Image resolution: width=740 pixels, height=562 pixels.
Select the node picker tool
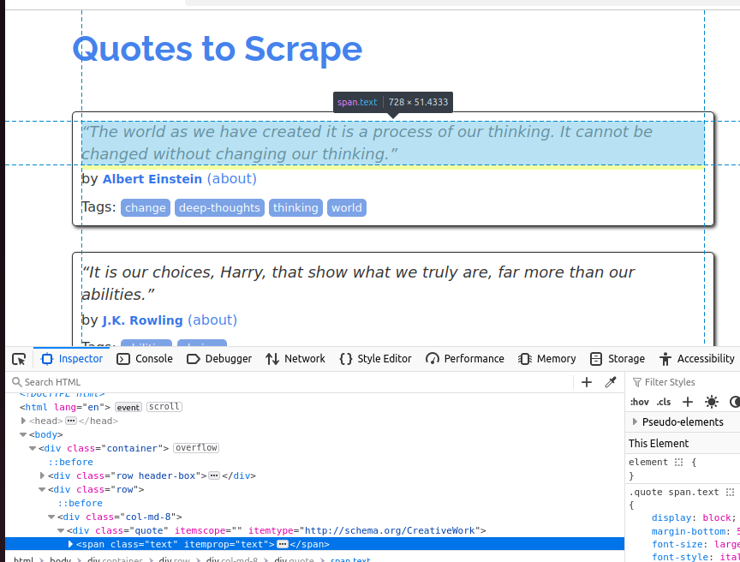coord(18,358)
